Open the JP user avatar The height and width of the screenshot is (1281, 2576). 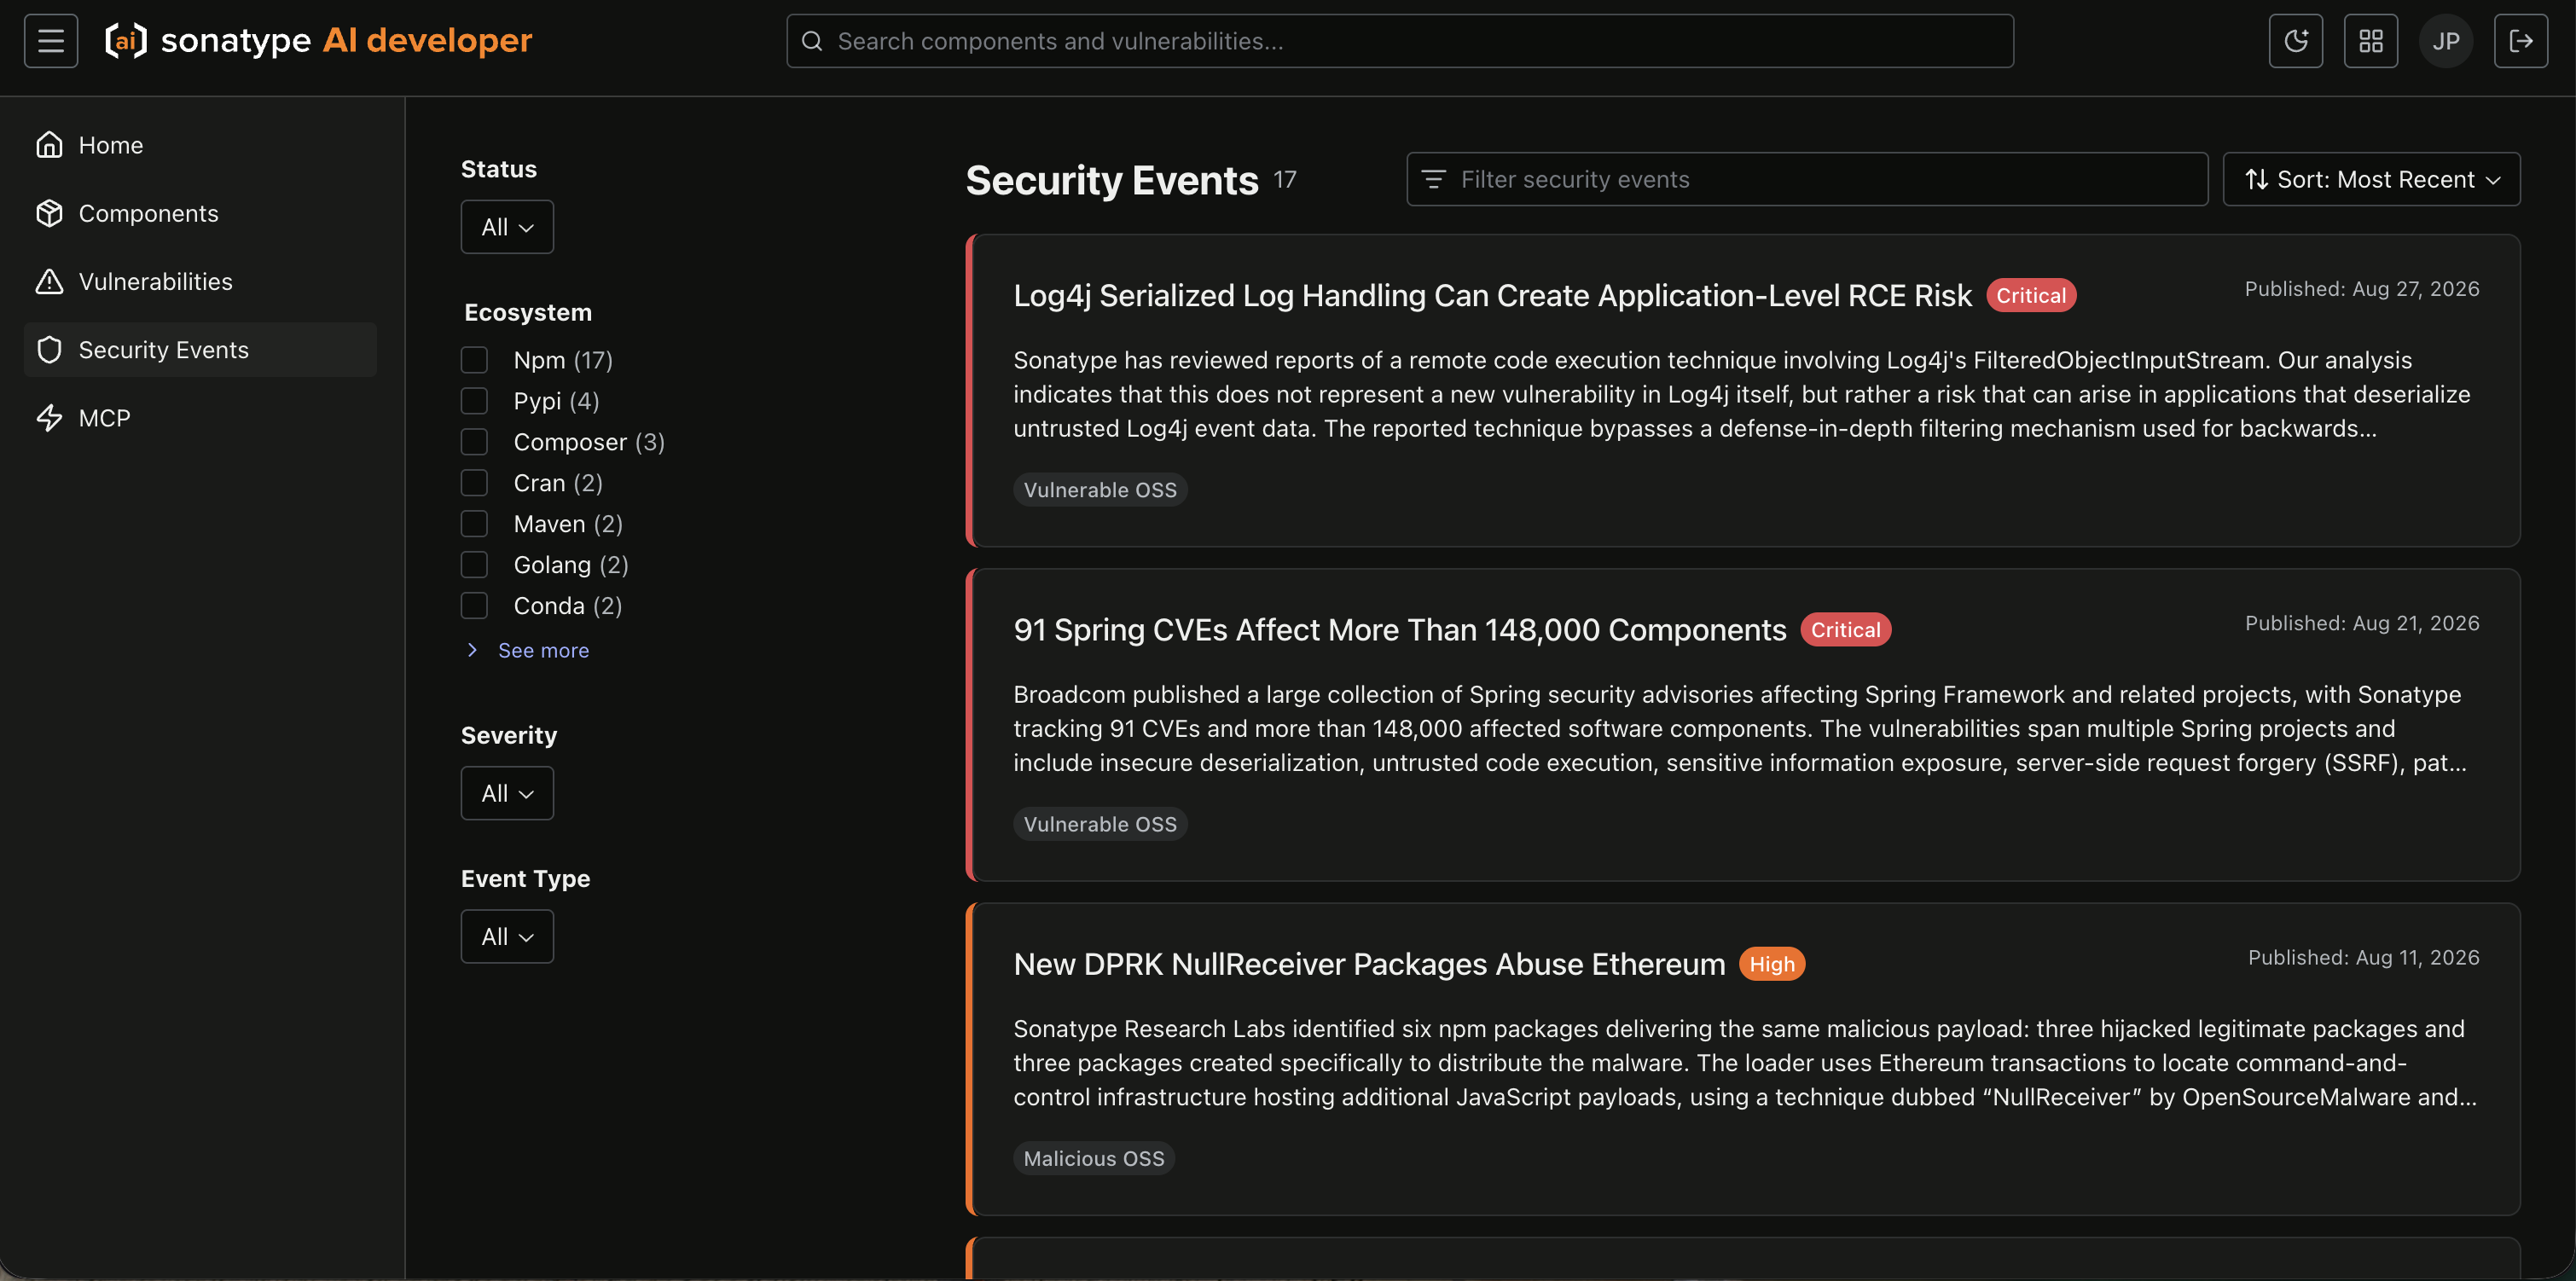(x=2445, y=41)
